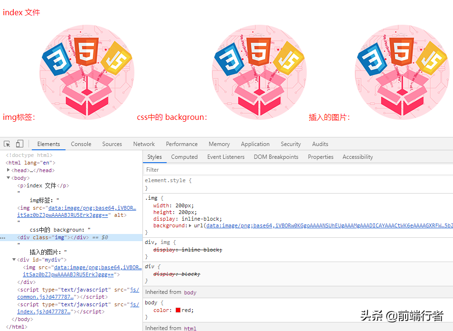Focus the styles Filter field

pyautogui.click(x=298, y=170)
